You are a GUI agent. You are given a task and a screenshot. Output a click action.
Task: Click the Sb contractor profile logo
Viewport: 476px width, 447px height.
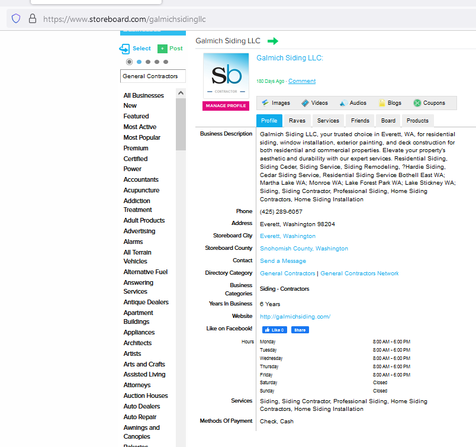tap(226, 76)
